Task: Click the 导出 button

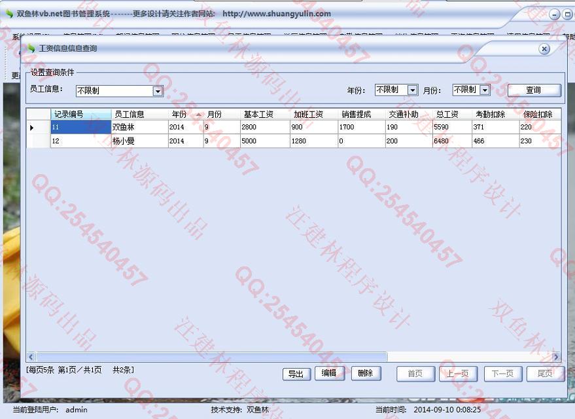Action: (296, 374)
